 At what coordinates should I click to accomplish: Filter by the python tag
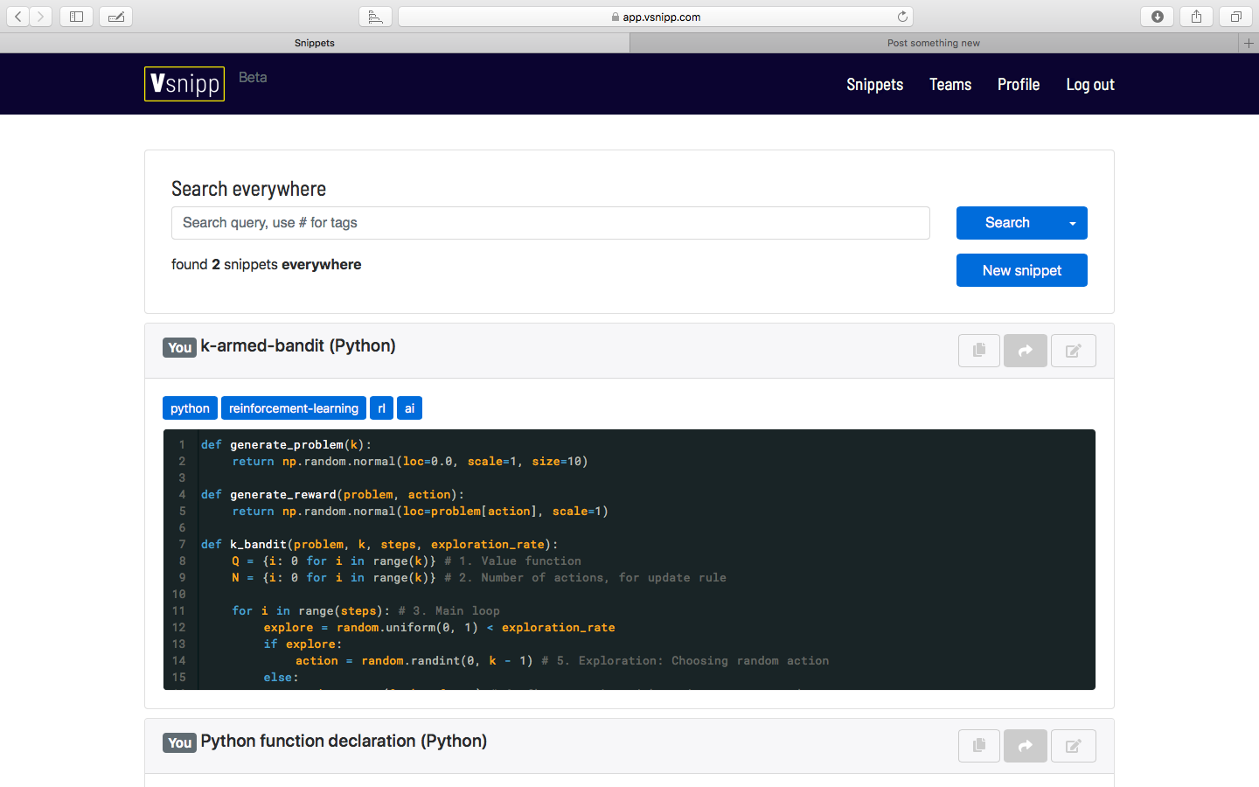[x=190, y=408]
